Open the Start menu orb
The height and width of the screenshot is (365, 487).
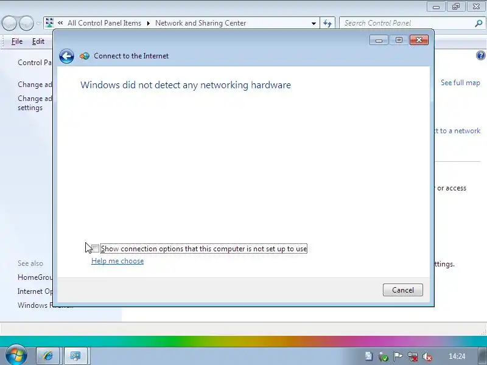(16, 355)
